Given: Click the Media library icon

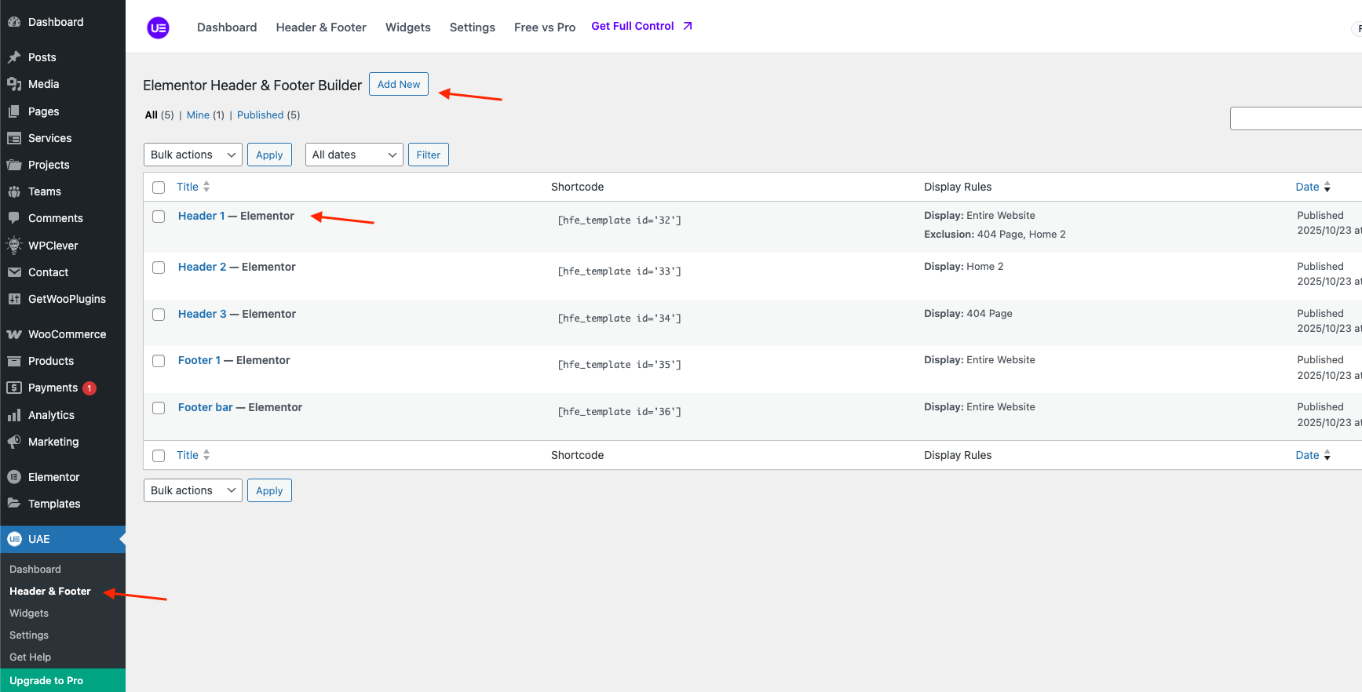Looking at the screenshot, I should coord(14,84).
